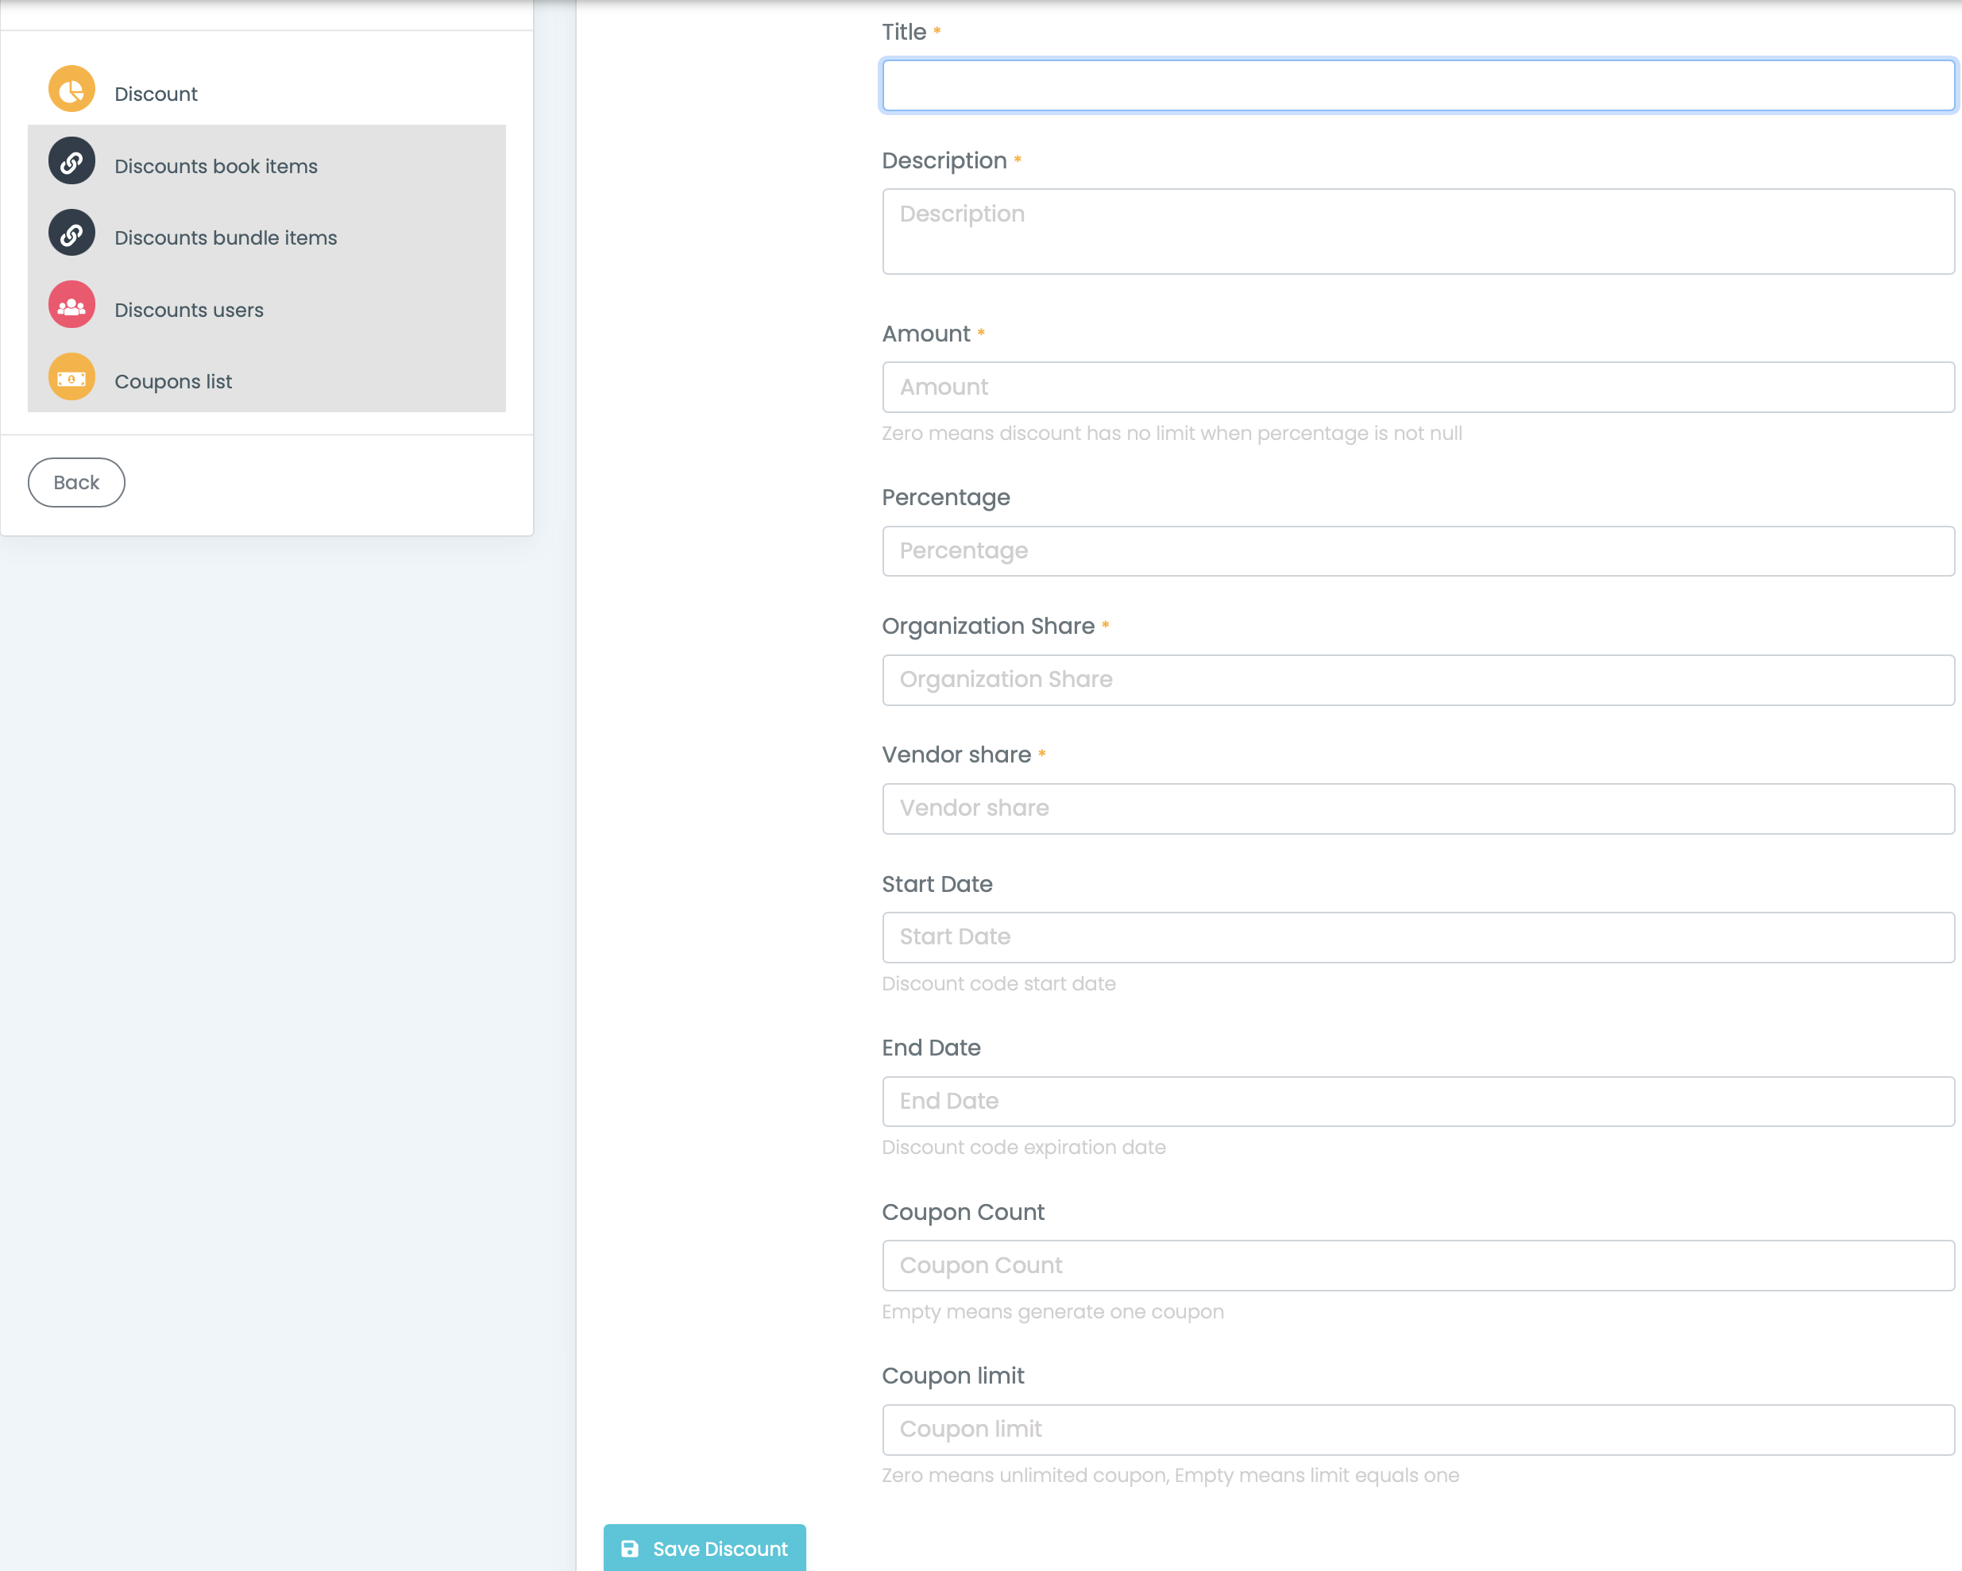Go to Discounts users section
This screenshot has height=1571, width=1962.
188,311
